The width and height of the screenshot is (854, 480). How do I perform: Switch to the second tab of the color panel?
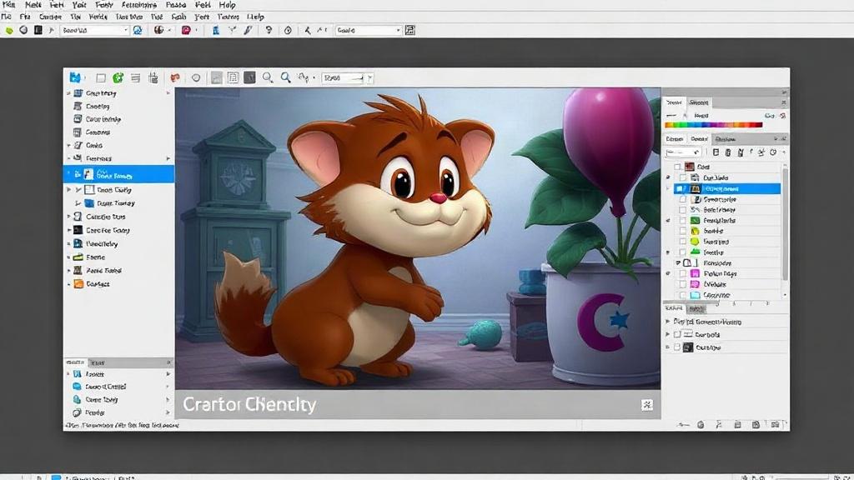698,102
